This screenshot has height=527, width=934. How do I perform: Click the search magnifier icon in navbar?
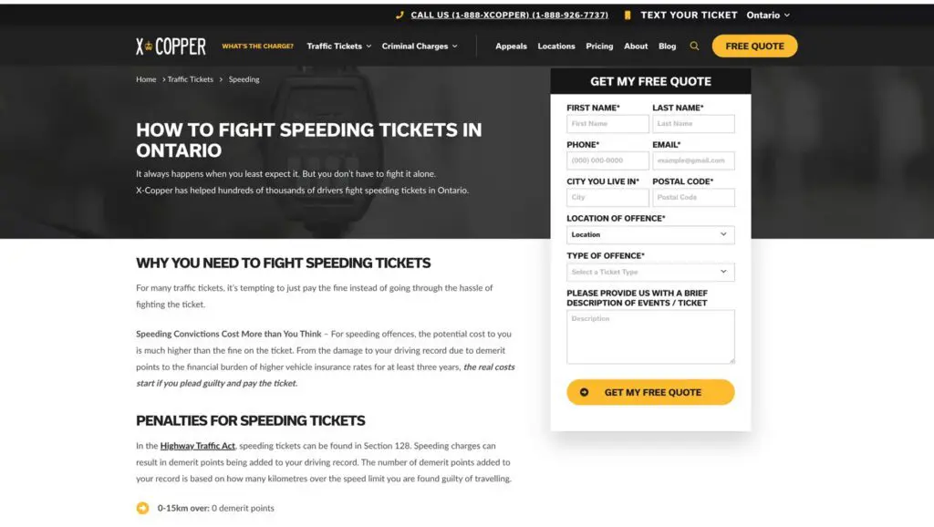pos(694,46)
